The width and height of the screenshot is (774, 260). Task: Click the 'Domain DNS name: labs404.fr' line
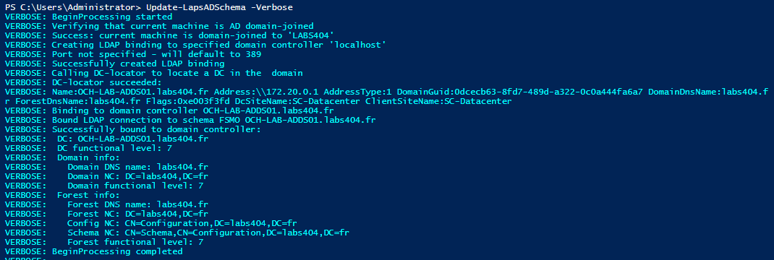click(106, 167)
